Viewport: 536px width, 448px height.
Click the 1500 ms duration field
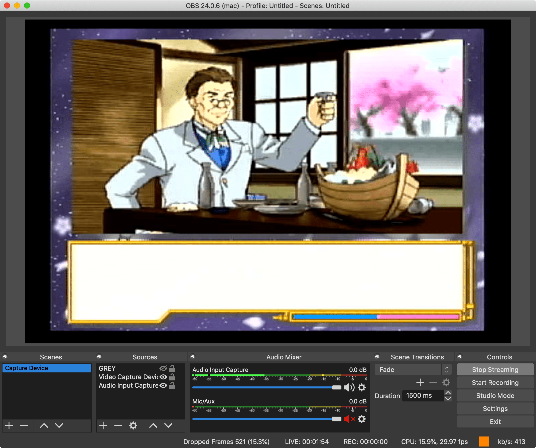(423, 396)
